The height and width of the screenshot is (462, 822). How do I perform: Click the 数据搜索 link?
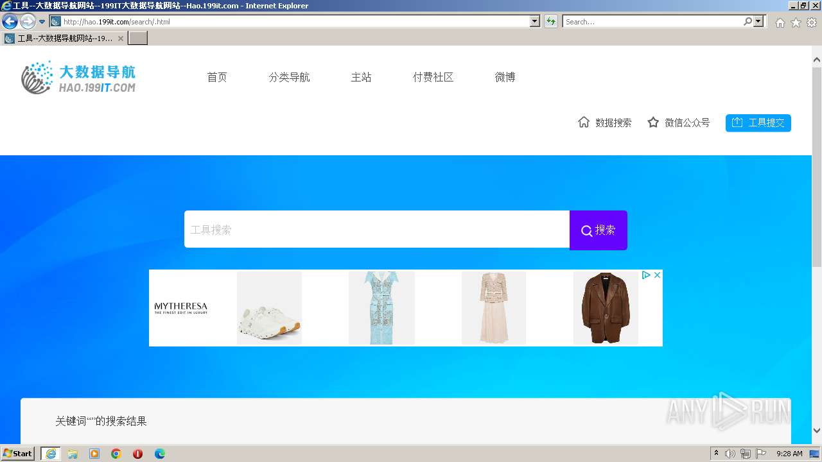coord(613,123)
